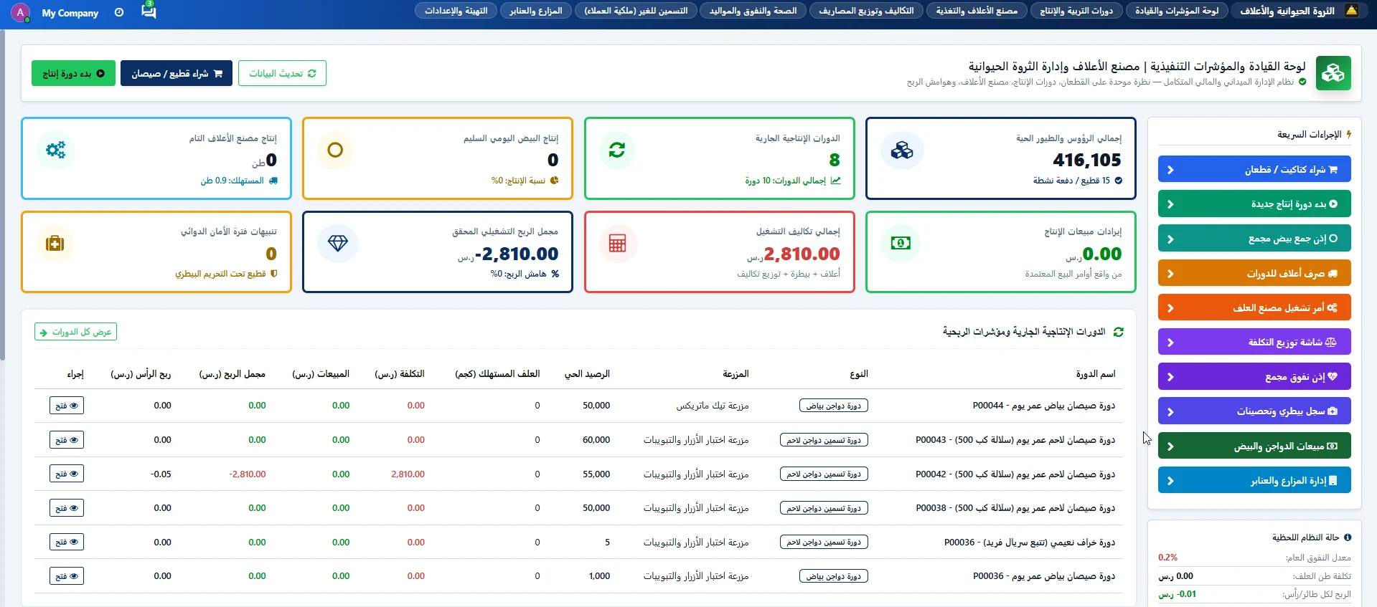Click the refresh icon beside production cycles table title
This screenshot has width=1377, height=607.
coord(1118,332)
